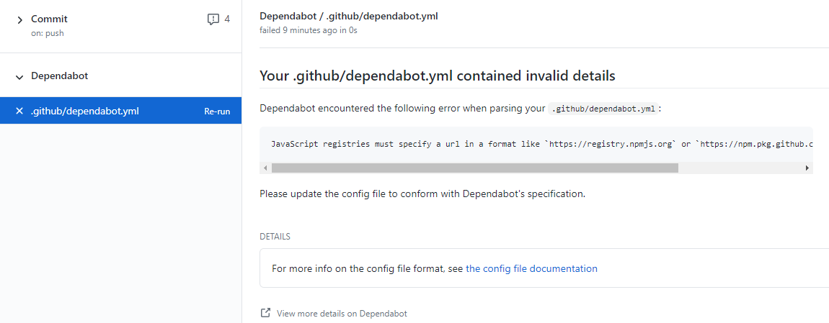Collapse the Dependabot group chevron
Screen dimensions: 829x323
(19, 76)
